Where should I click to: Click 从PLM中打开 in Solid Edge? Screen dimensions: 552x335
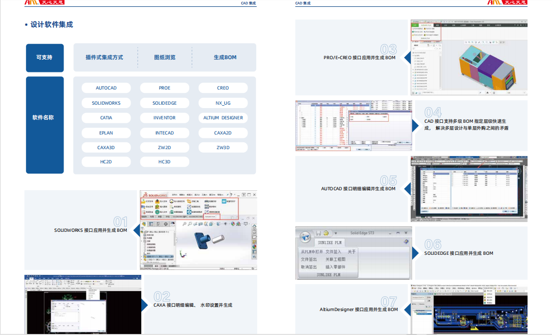311,252
